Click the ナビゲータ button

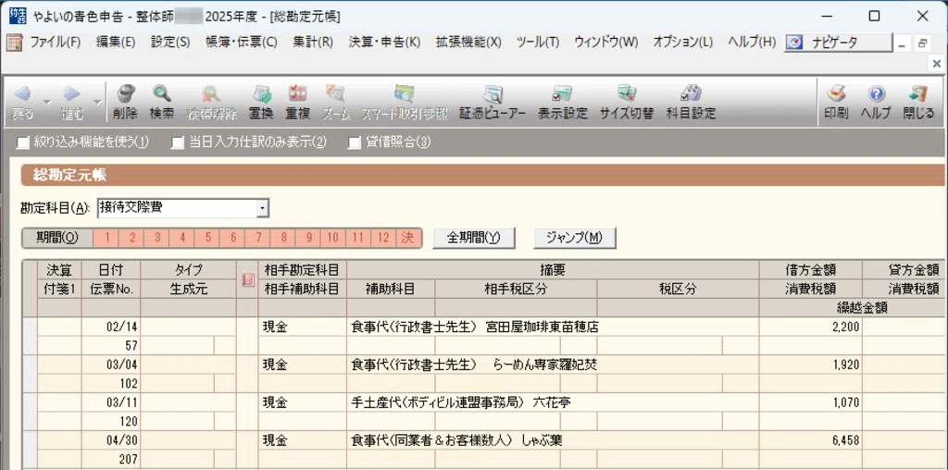click(x=839, y=43)
